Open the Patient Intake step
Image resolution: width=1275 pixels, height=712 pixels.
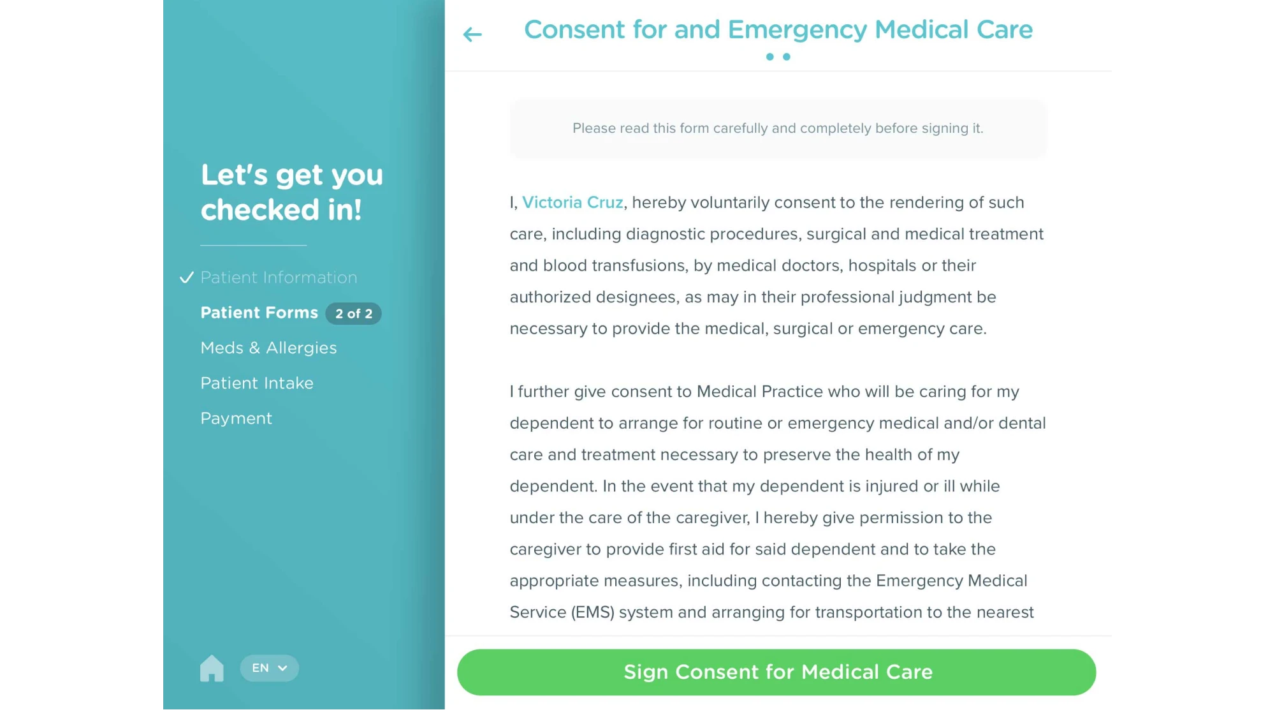pos(257,383)
